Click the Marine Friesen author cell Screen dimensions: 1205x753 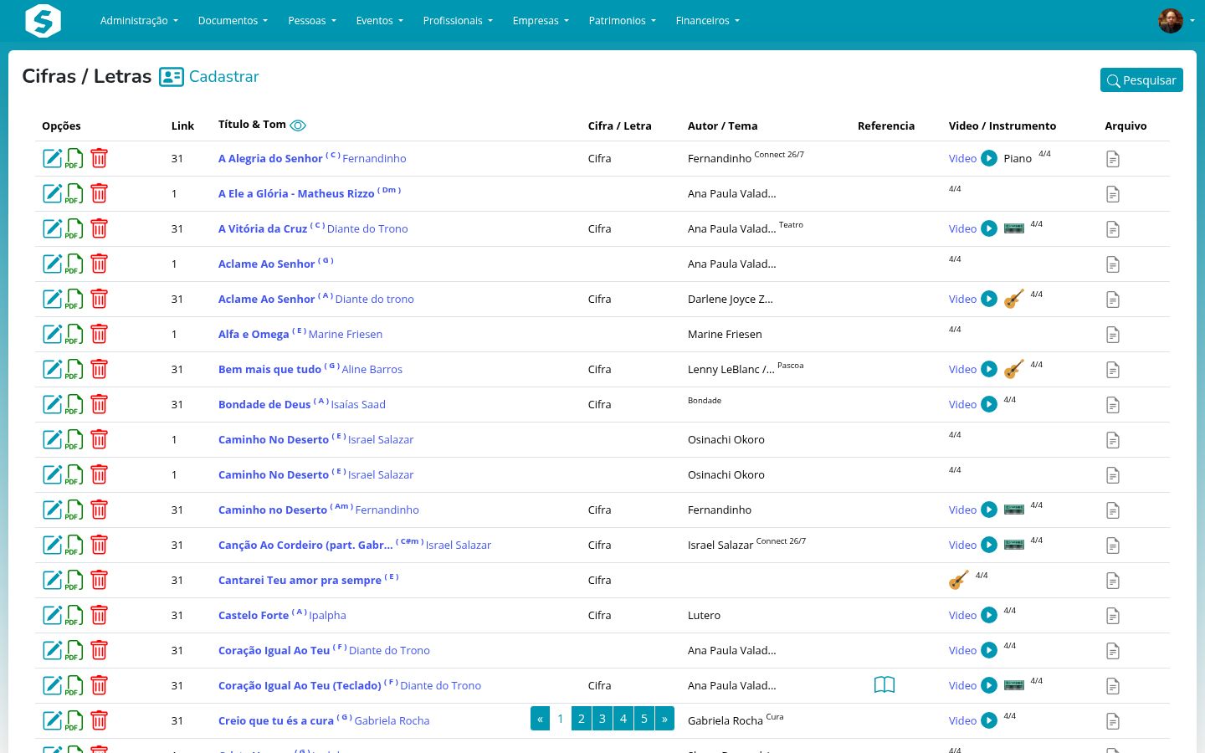[725, 335]
